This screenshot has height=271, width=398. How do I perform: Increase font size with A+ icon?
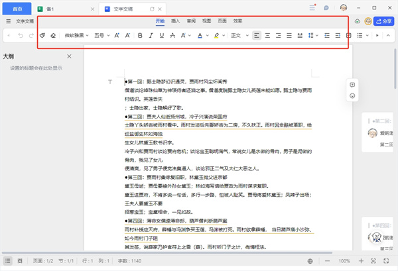coord(117,36)
